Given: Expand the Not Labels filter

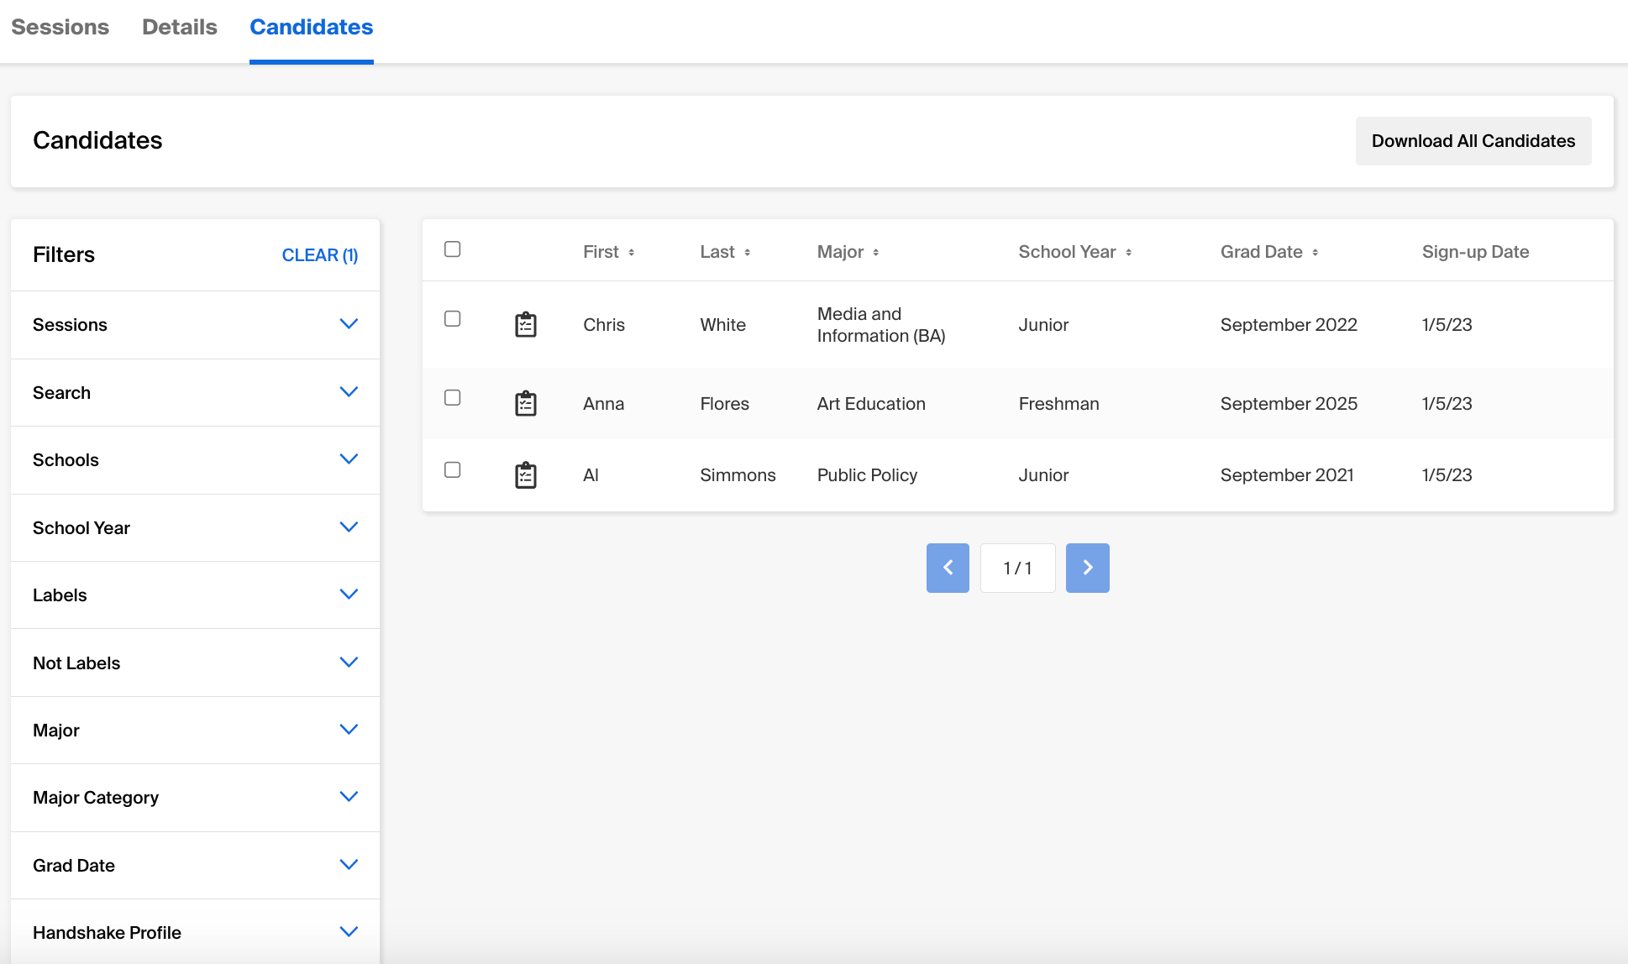Looking at the screenshot, I should pos(195,663).
